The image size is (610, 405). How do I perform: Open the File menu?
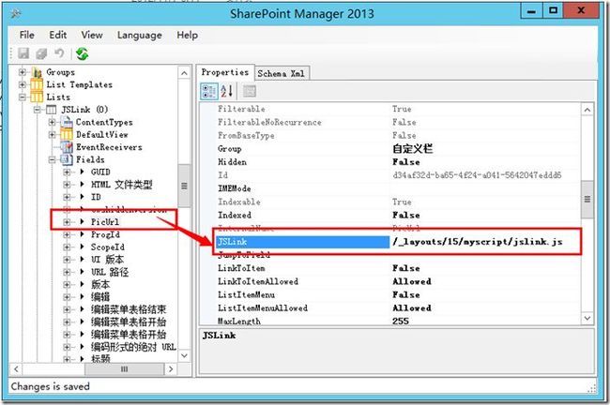click(27, 35)
